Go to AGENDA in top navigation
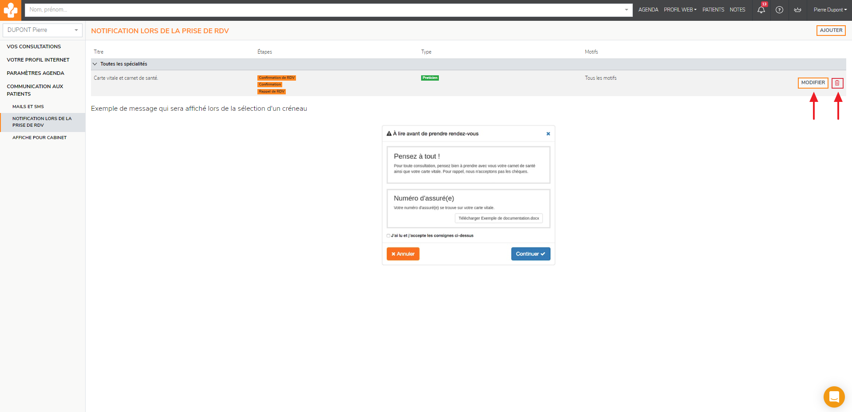 tap(648, 10)
